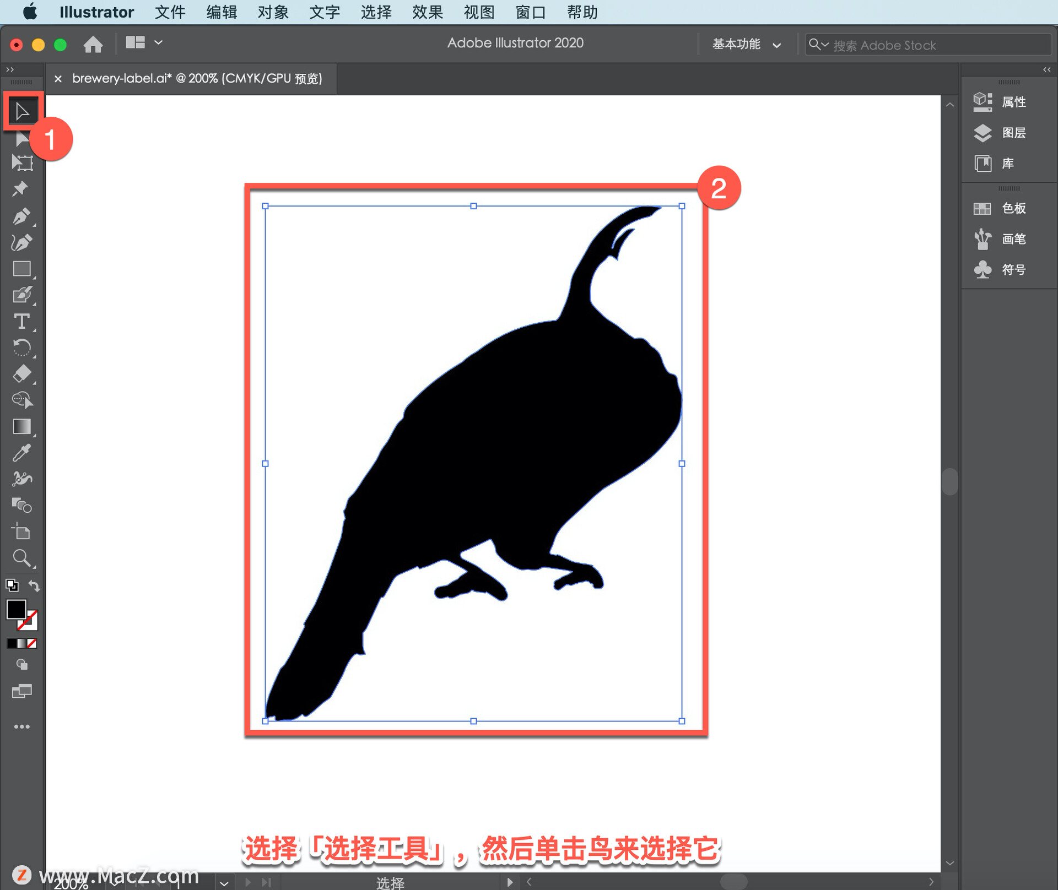This screenshot has height=890, width=1058.
Task: Change screen mode icon
Action: [22, 691]
